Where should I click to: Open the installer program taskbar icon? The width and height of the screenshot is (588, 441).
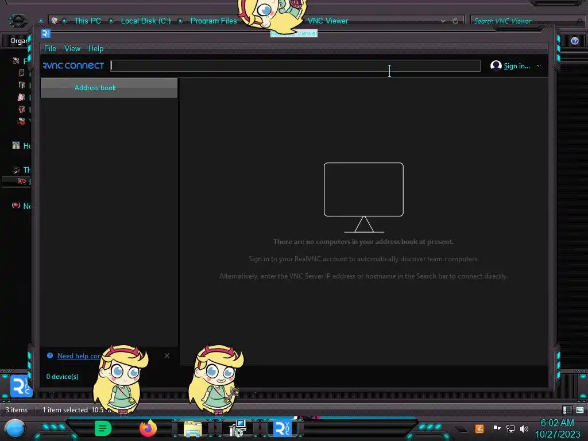pos(238,428)
